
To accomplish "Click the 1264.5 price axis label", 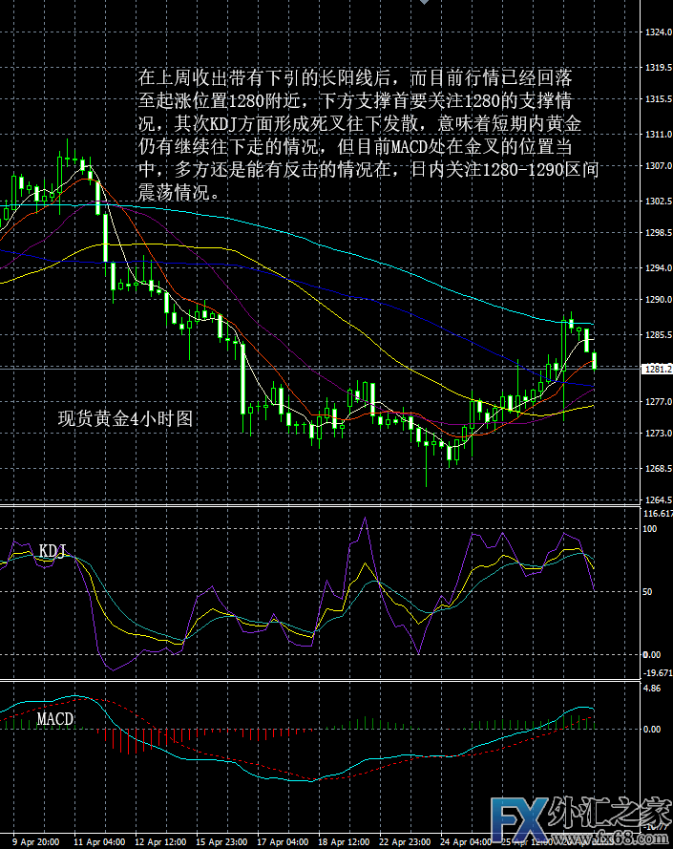I will click(656, 500).
